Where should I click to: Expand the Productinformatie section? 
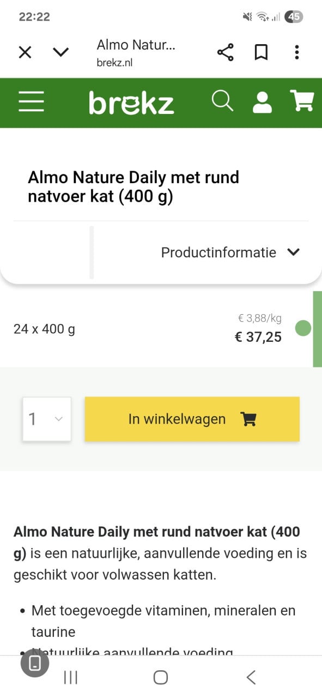pyautogui.click(x=230, y=252)
